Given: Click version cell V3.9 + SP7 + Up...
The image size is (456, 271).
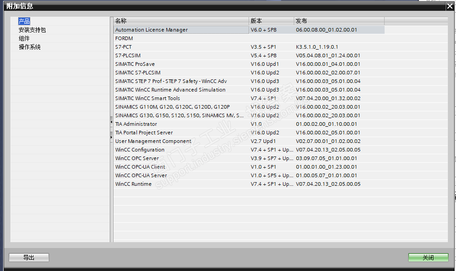Looking at the screenshot, I should tap(272, 158).
